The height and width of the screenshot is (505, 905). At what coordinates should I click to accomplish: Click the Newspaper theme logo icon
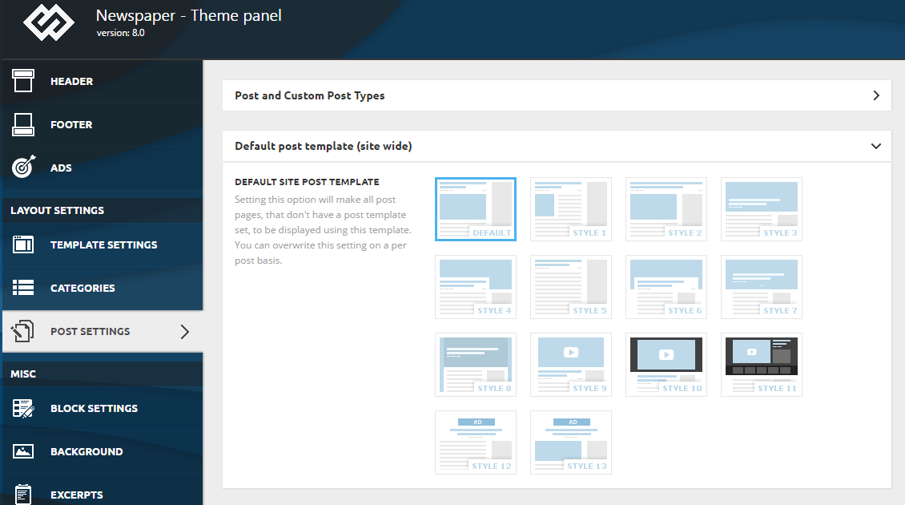(49, 23)
